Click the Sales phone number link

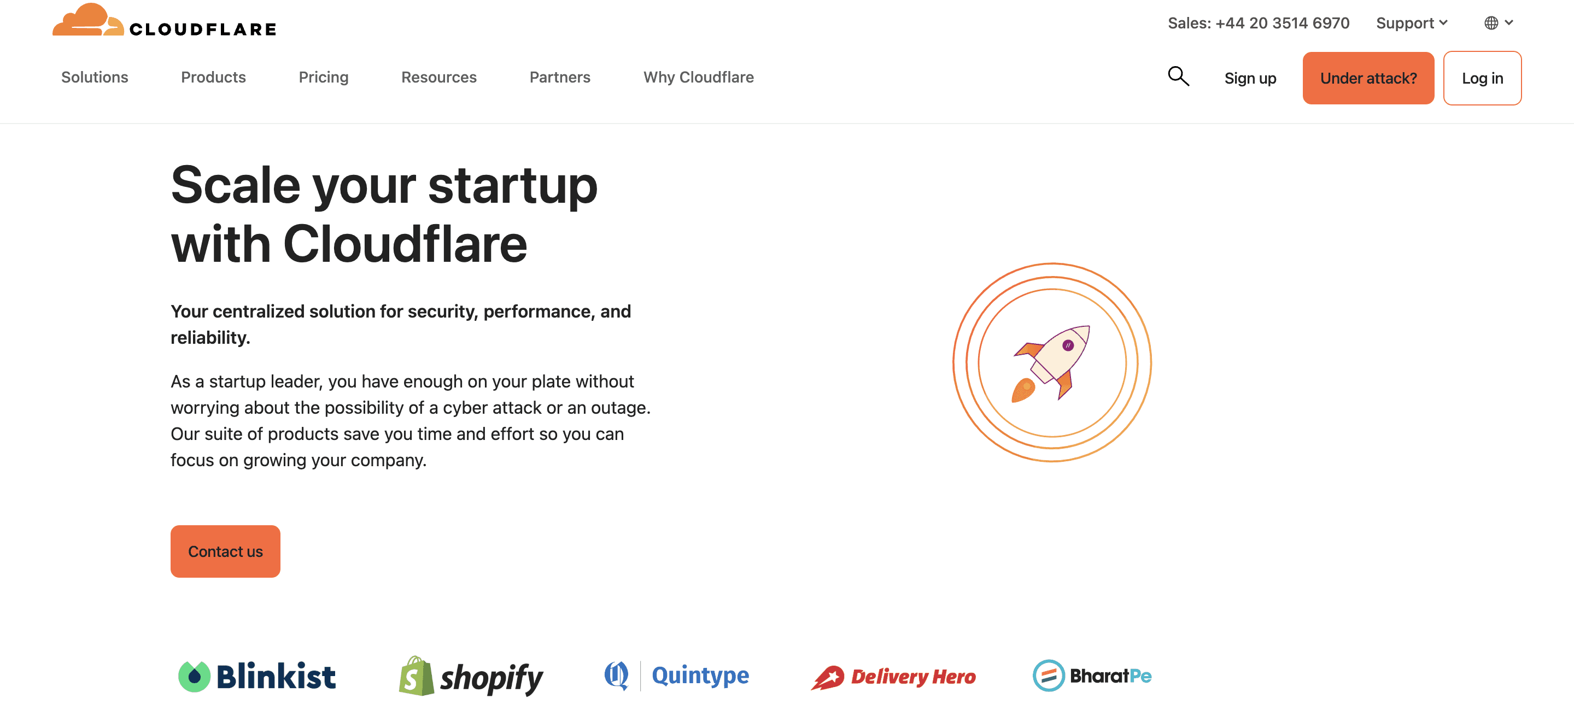1258,23
